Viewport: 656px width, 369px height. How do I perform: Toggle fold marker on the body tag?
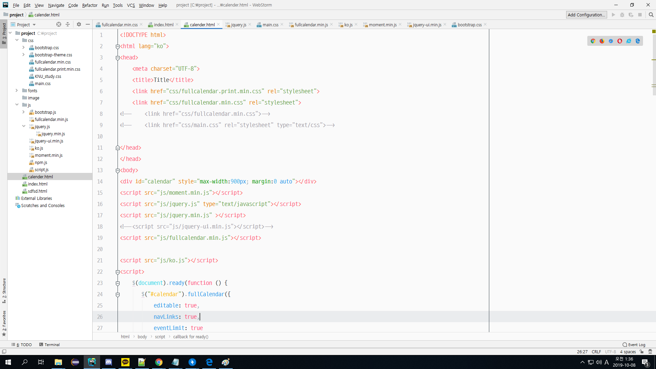[118, 170]
